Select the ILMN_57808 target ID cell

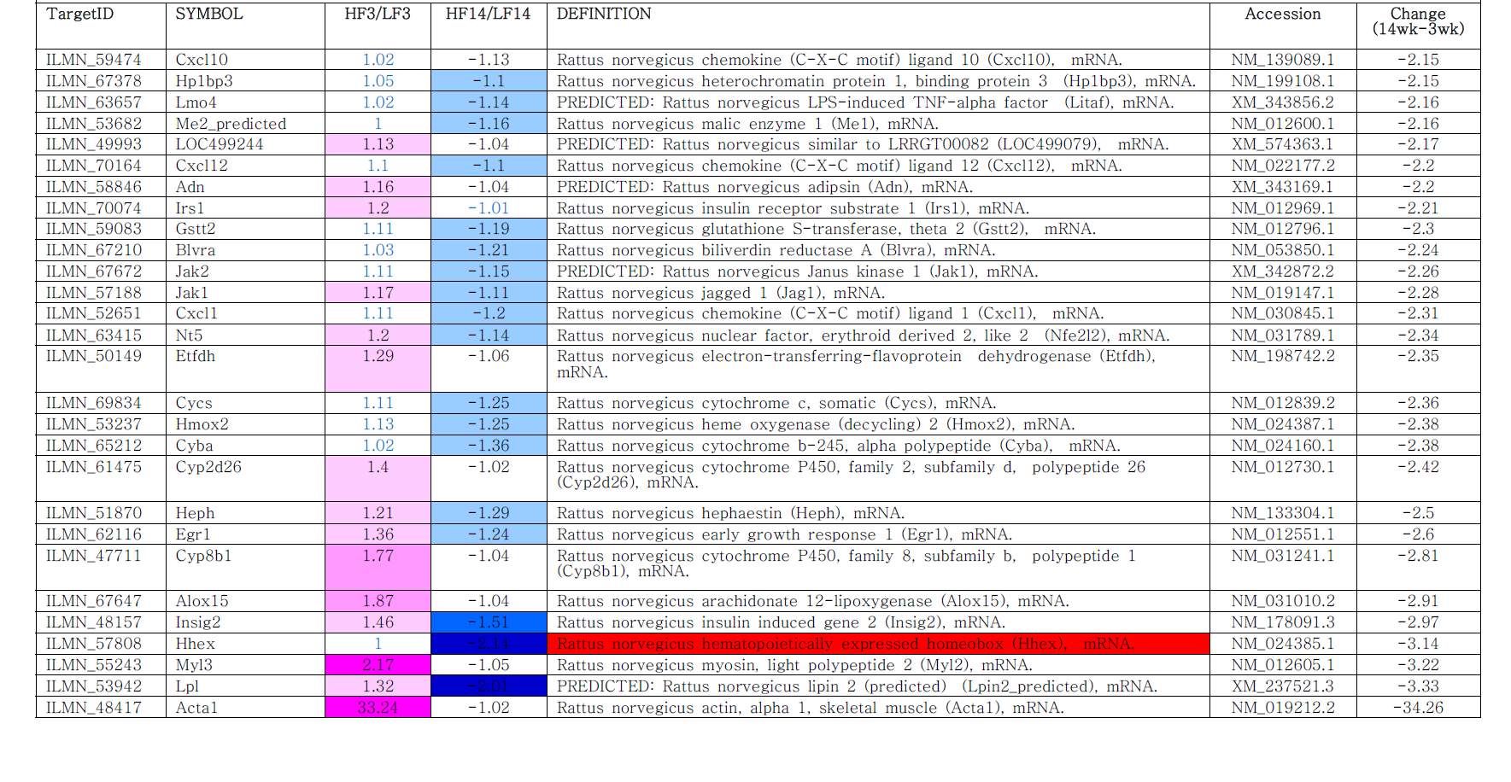(x=101, y=644)
